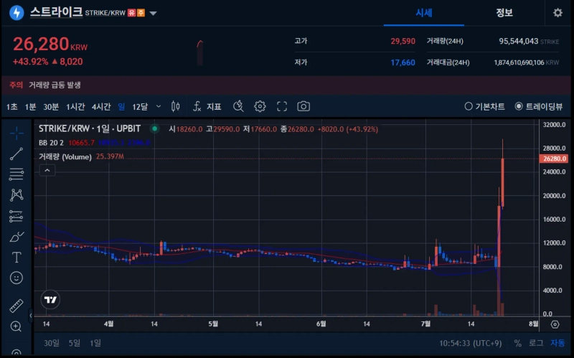Open the STRIKE/KRW market selector dropdown
Viewport: 574px width, 358px height.
click(154, 13)
